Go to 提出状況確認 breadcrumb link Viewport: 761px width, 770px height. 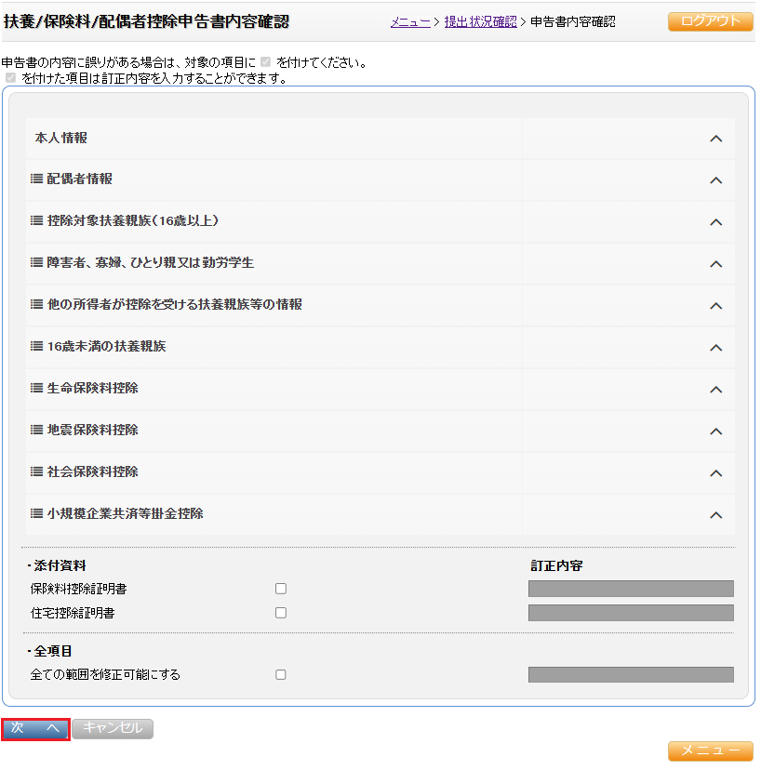(x=480, y=21)
